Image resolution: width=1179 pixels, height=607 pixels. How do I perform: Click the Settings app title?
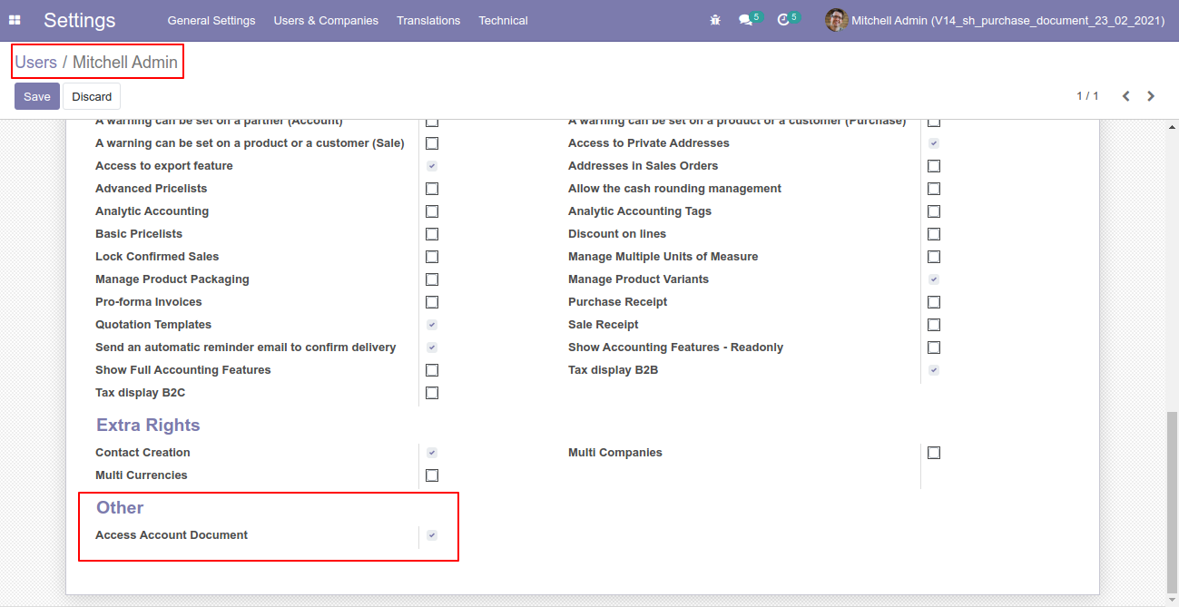point(80,20)
